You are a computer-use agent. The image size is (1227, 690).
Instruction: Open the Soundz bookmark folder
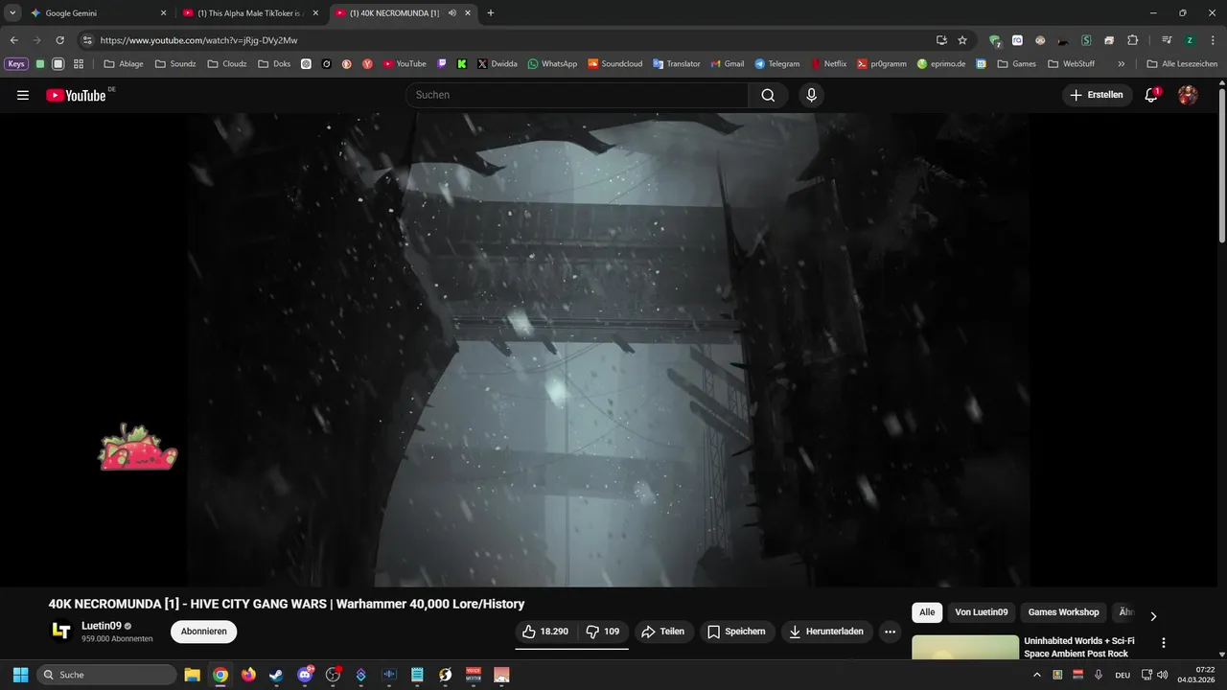click(x=175, y=64)
